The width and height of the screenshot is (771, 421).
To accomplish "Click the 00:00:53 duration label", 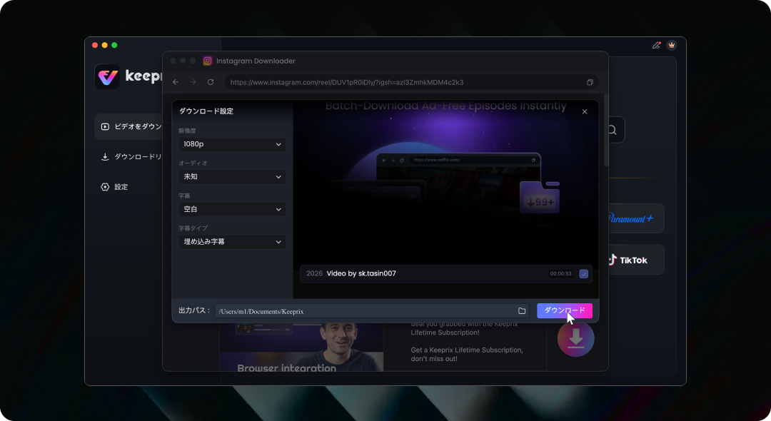I will click(560, 273).
